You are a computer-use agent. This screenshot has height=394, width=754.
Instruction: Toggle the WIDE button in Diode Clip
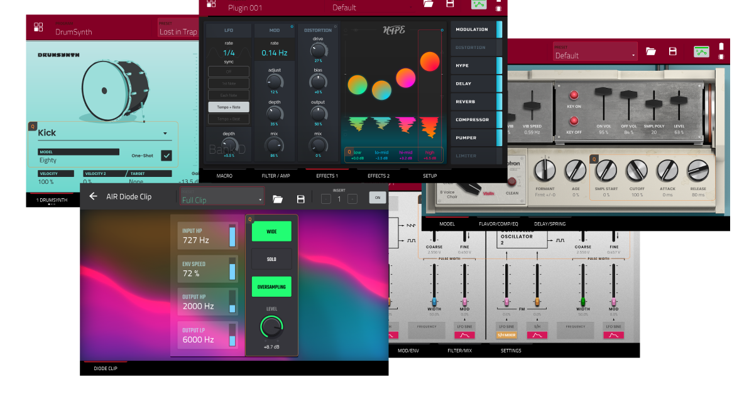(x=272, y=232)
